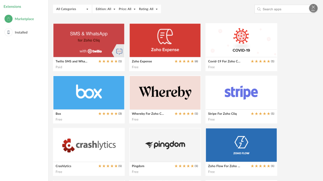Open the Rating: All filter
The image size is (323, 181).
pos(148,9)
